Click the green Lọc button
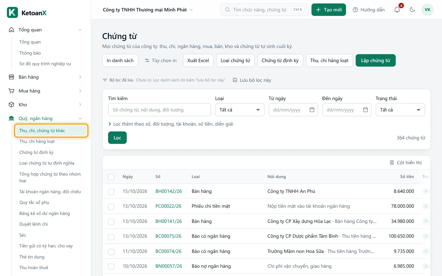 pos(117,138)
